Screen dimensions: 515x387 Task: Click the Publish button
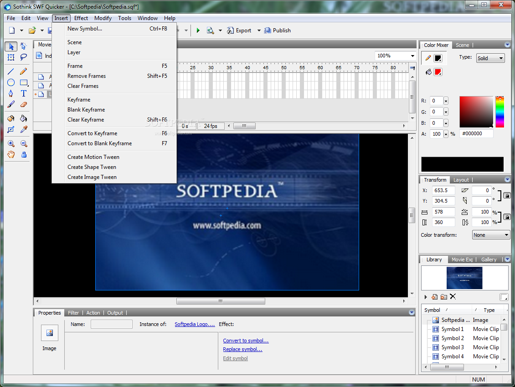(x=278, y=31)
